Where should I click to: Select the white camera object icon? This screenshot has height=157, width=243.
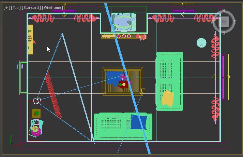(37, 101)
